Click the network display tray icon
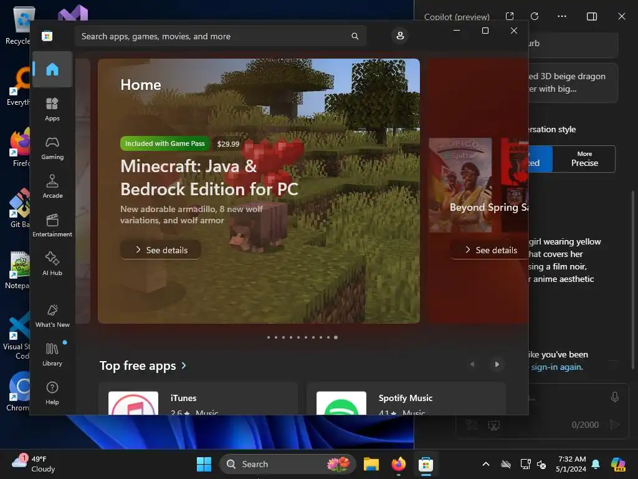638x479 pixels. tap(525, 464)
